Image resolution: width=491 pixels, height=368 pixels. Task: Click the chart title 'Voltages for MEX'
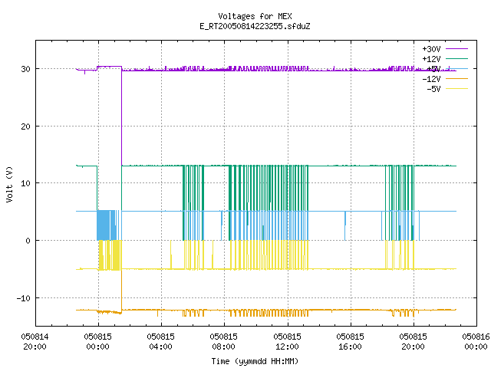(255, 16)
